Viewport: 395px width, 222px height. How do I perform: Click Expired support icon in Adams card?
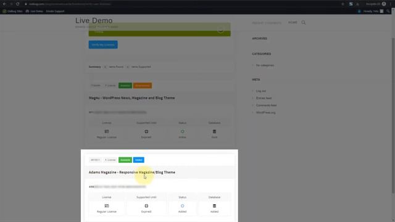click(x=146, y=206)
